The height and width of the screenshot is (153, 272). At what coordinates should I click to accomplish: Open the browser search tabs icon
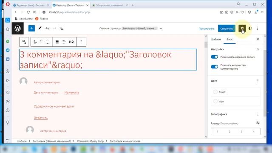click(239, 4)
